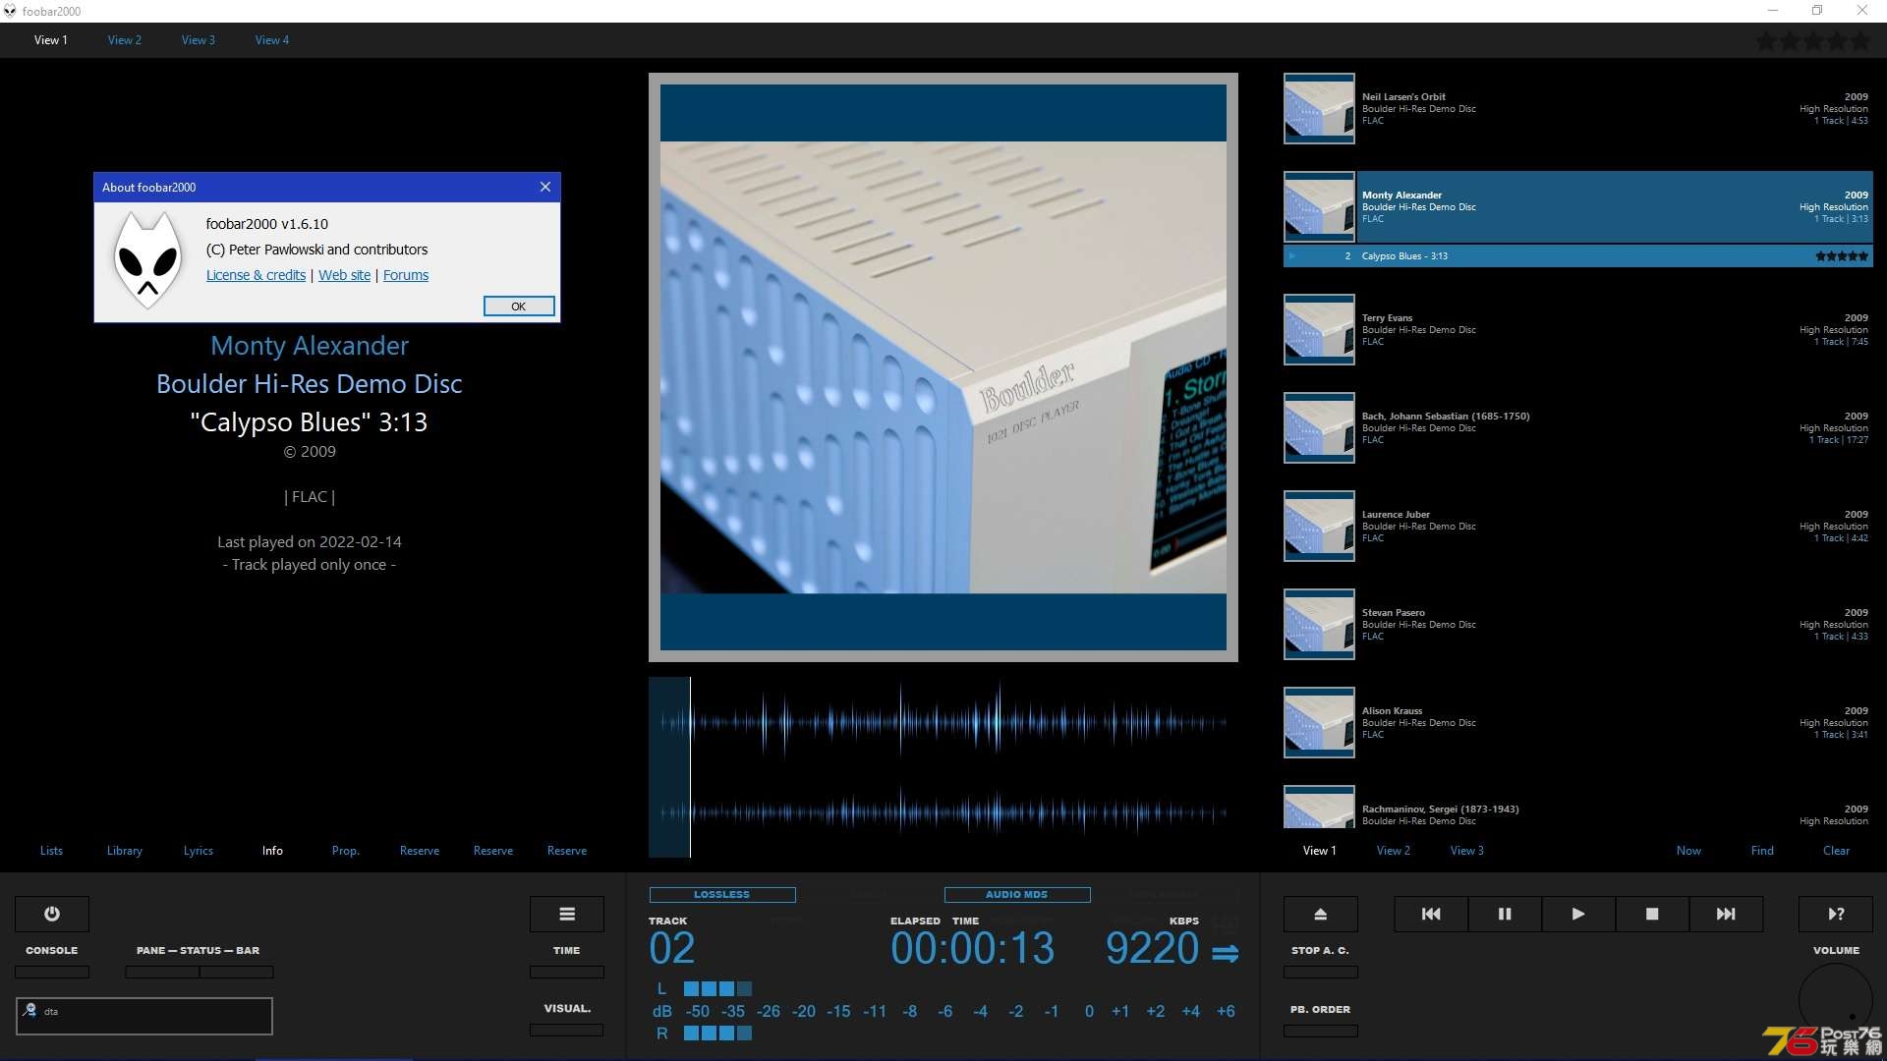Image resolution: width=1887 pixels, height=1061 pixels.
Task: Click the Stop playback button
Action: 1651,914
